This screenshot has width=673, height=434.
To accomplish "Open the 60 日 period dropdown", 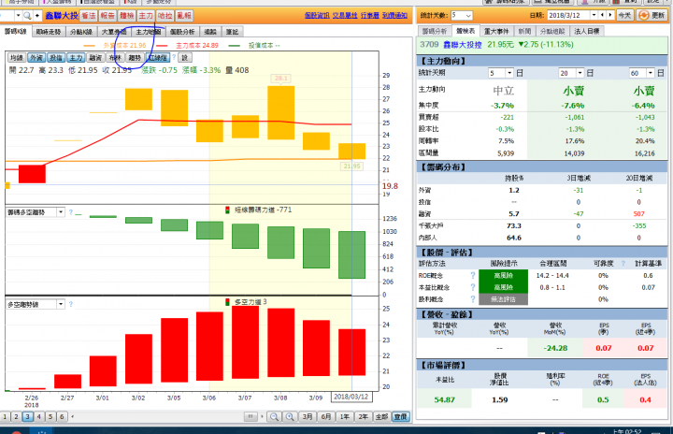I will (x=651, y=73).
